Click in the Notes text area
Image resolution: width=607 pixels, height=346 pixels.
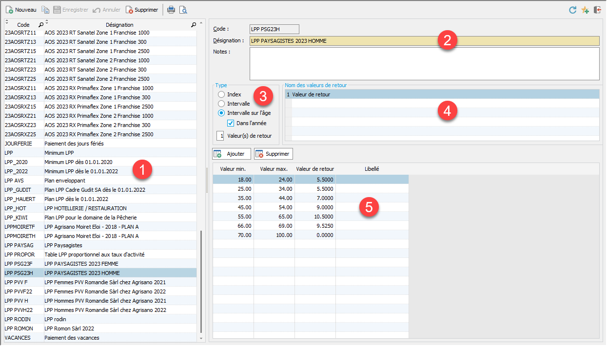(x=424, y=63)
